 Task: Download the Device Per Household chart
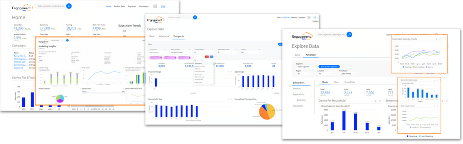pyautogui.click(x=376, y=101)
